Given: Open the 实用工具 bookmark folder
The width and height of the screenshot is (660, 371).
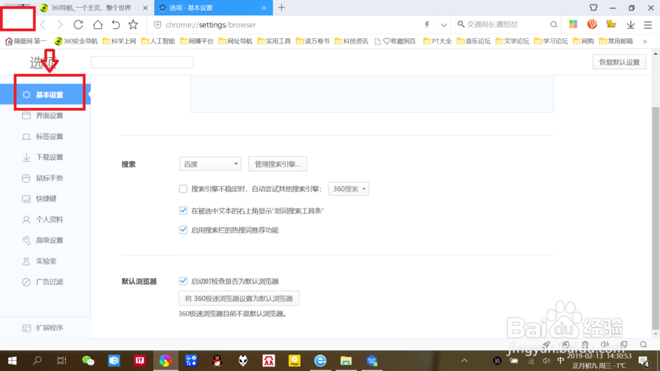Looking at the screenshot, I should point(274,41).
